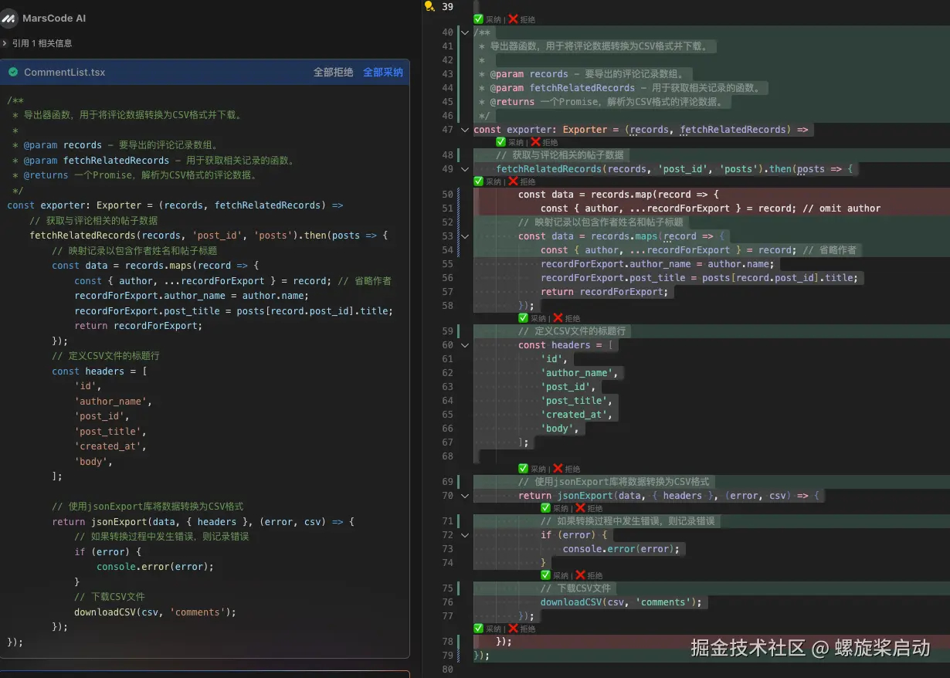Accept the change above line 59 定义CSV文件的标题行
The height and width of the screenshot is (678, 950).
[532, 318]
